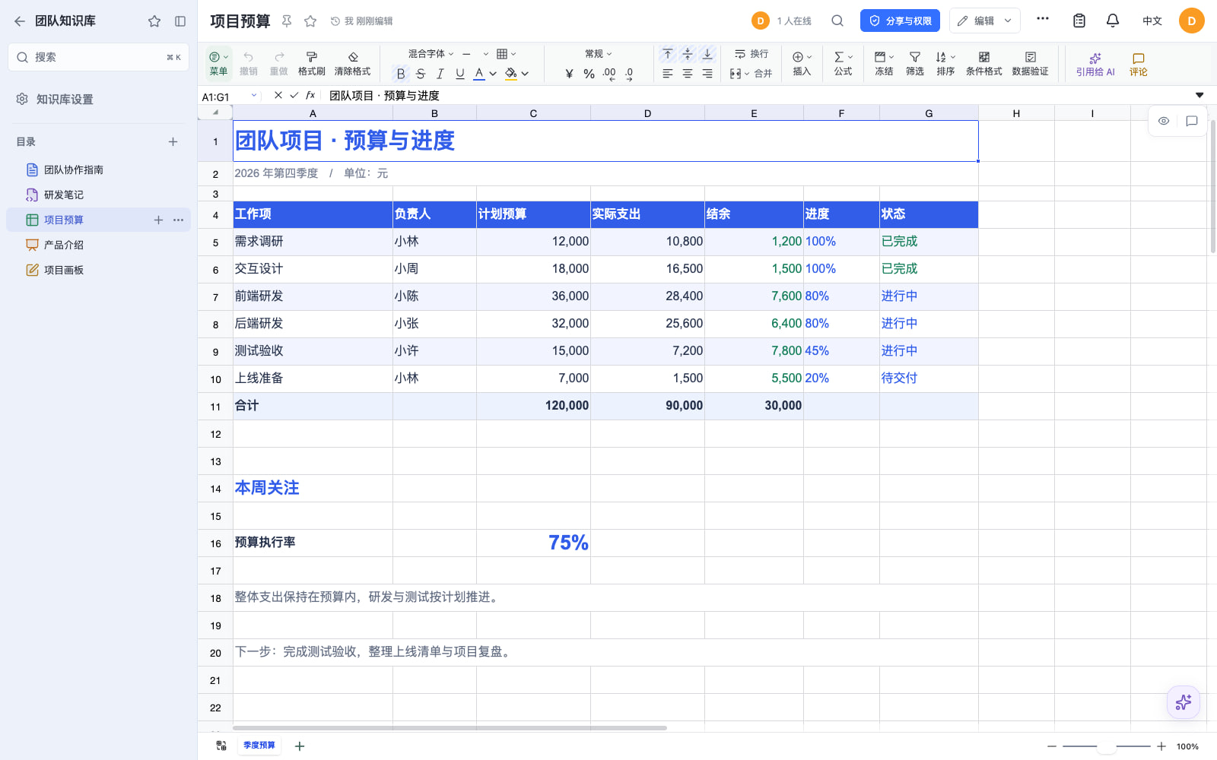This screenshot has height=760, width=1217.
Task: Open the font family dropdown 混合字体
Action: 431,54
